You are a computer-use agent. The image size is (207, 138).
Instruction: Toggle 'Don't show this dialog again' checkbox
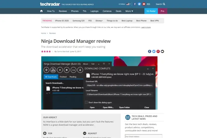tap(86, 102)
